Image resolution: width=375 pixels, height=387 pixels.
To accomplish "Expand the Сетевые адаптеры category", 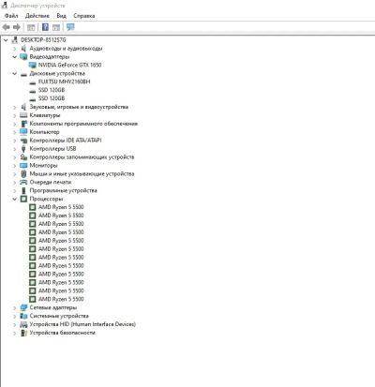I will [15, 307].
